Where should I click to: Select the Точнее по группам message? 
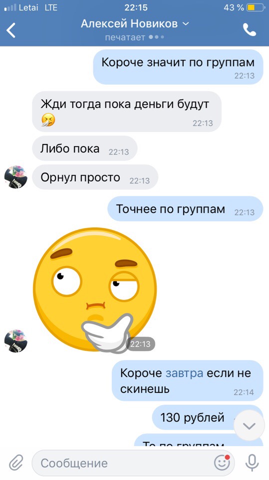pos(185,208)
